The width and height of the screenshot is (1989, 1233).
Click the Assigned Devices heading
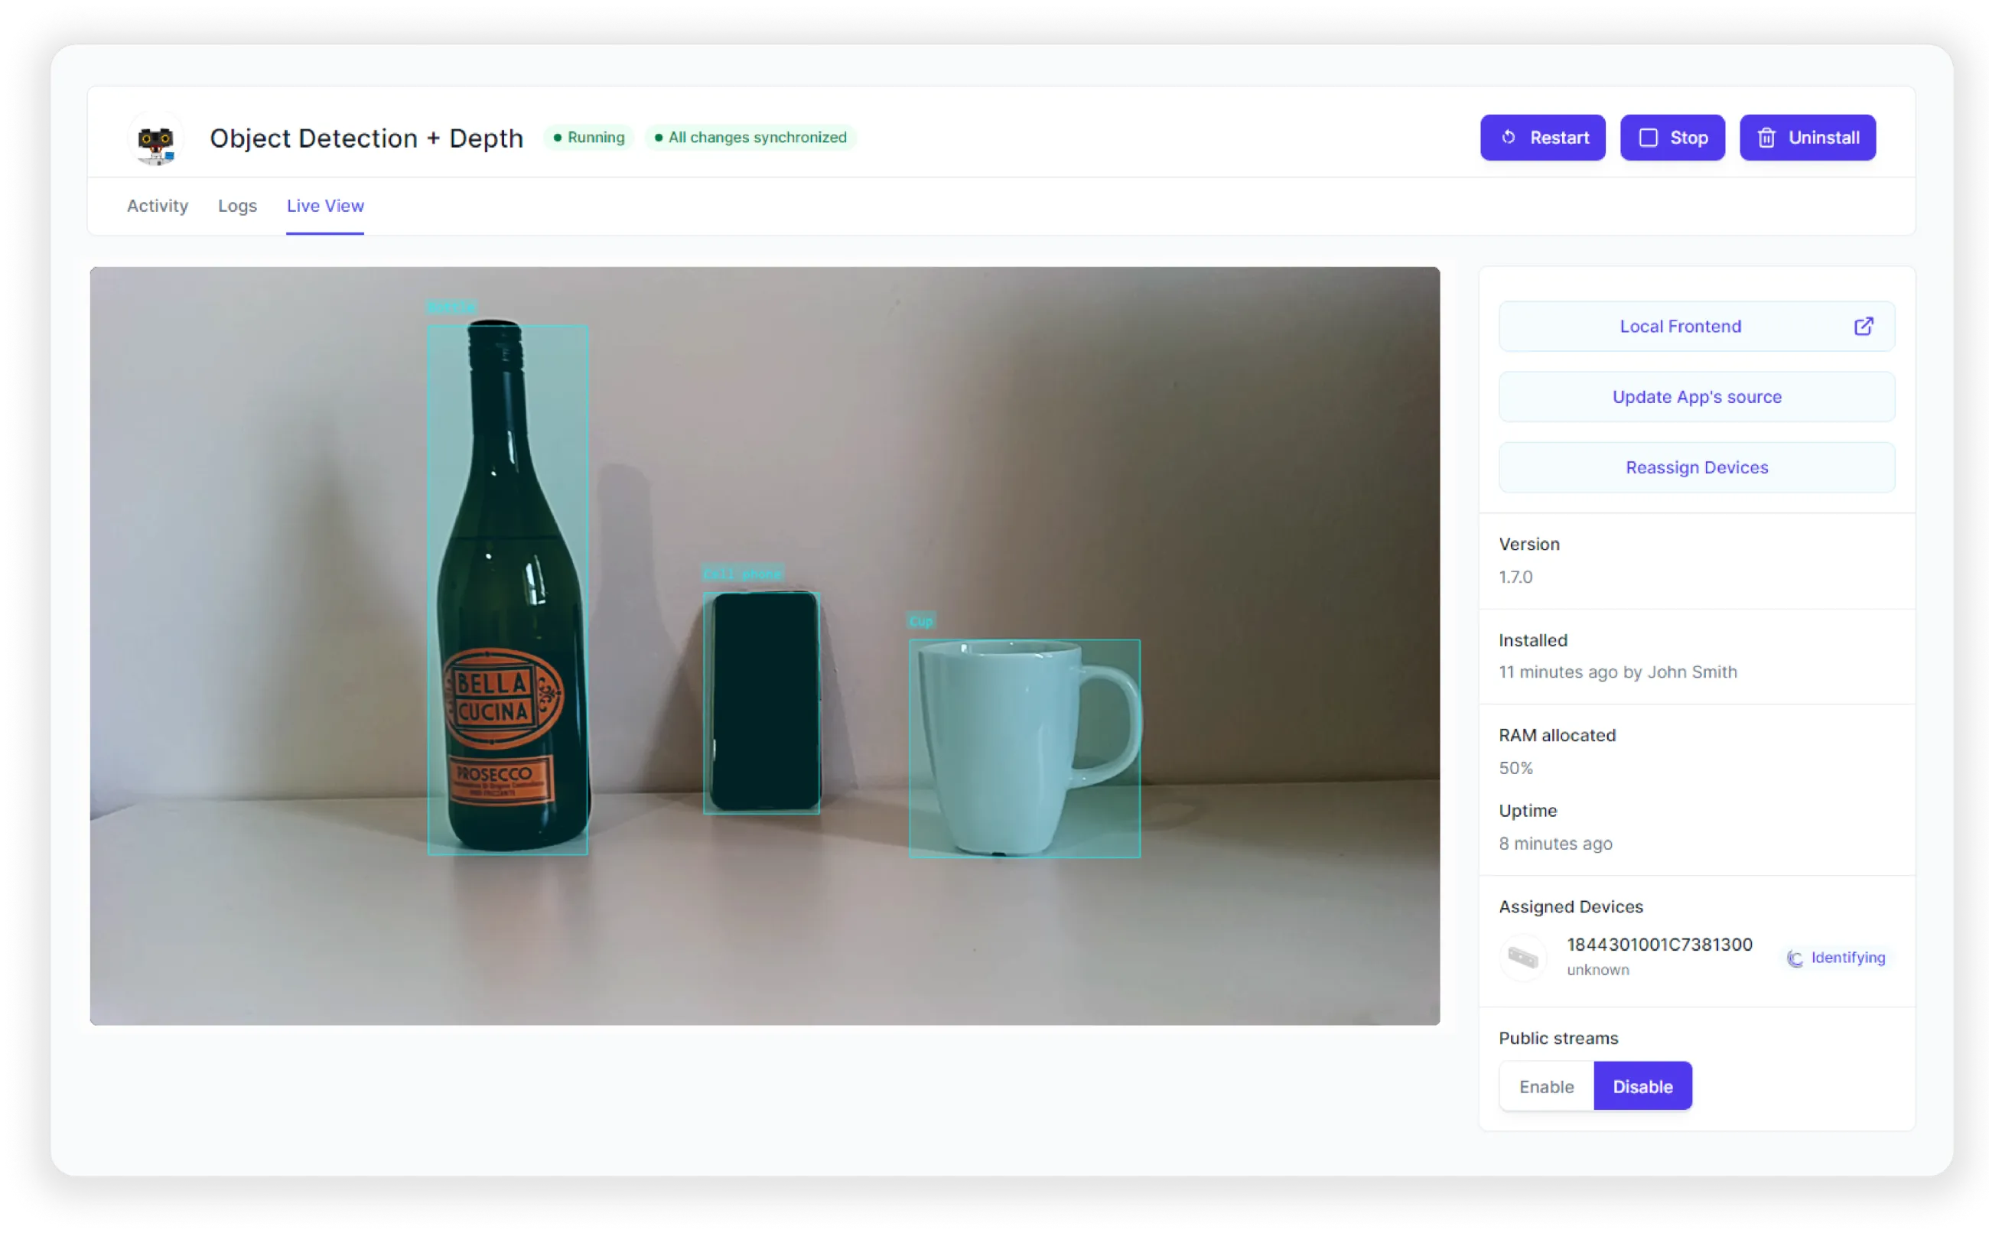[x=1570, y=906]
